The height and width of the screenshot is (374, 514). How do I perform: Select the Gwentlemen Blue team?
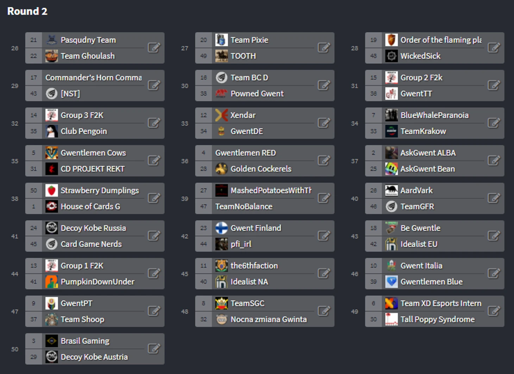(432, 282)
